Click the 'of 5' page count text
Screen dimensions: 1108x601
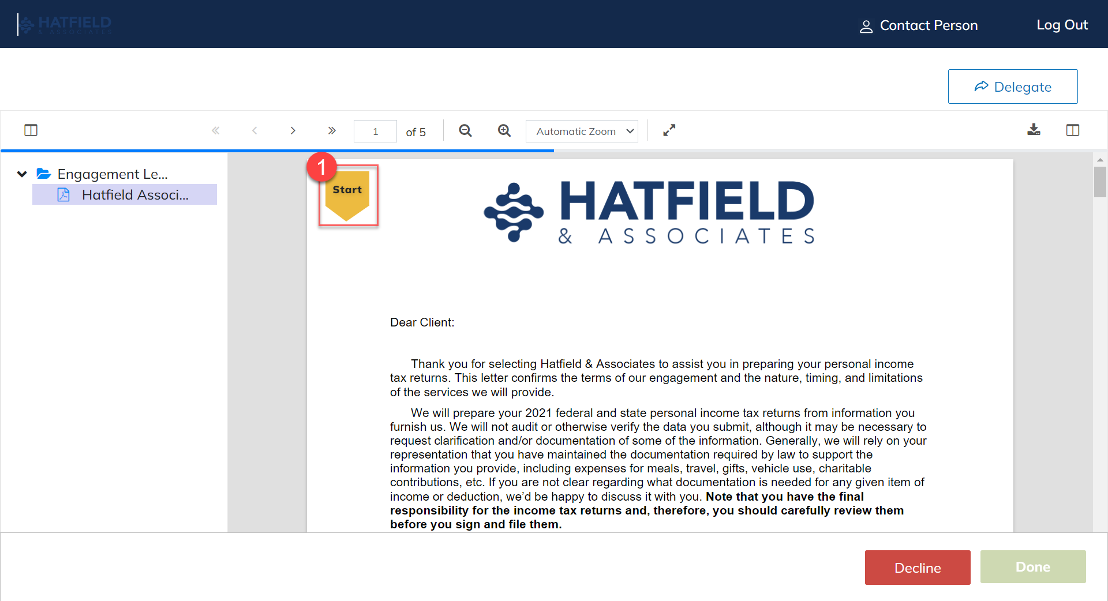(x=415, y=132)
